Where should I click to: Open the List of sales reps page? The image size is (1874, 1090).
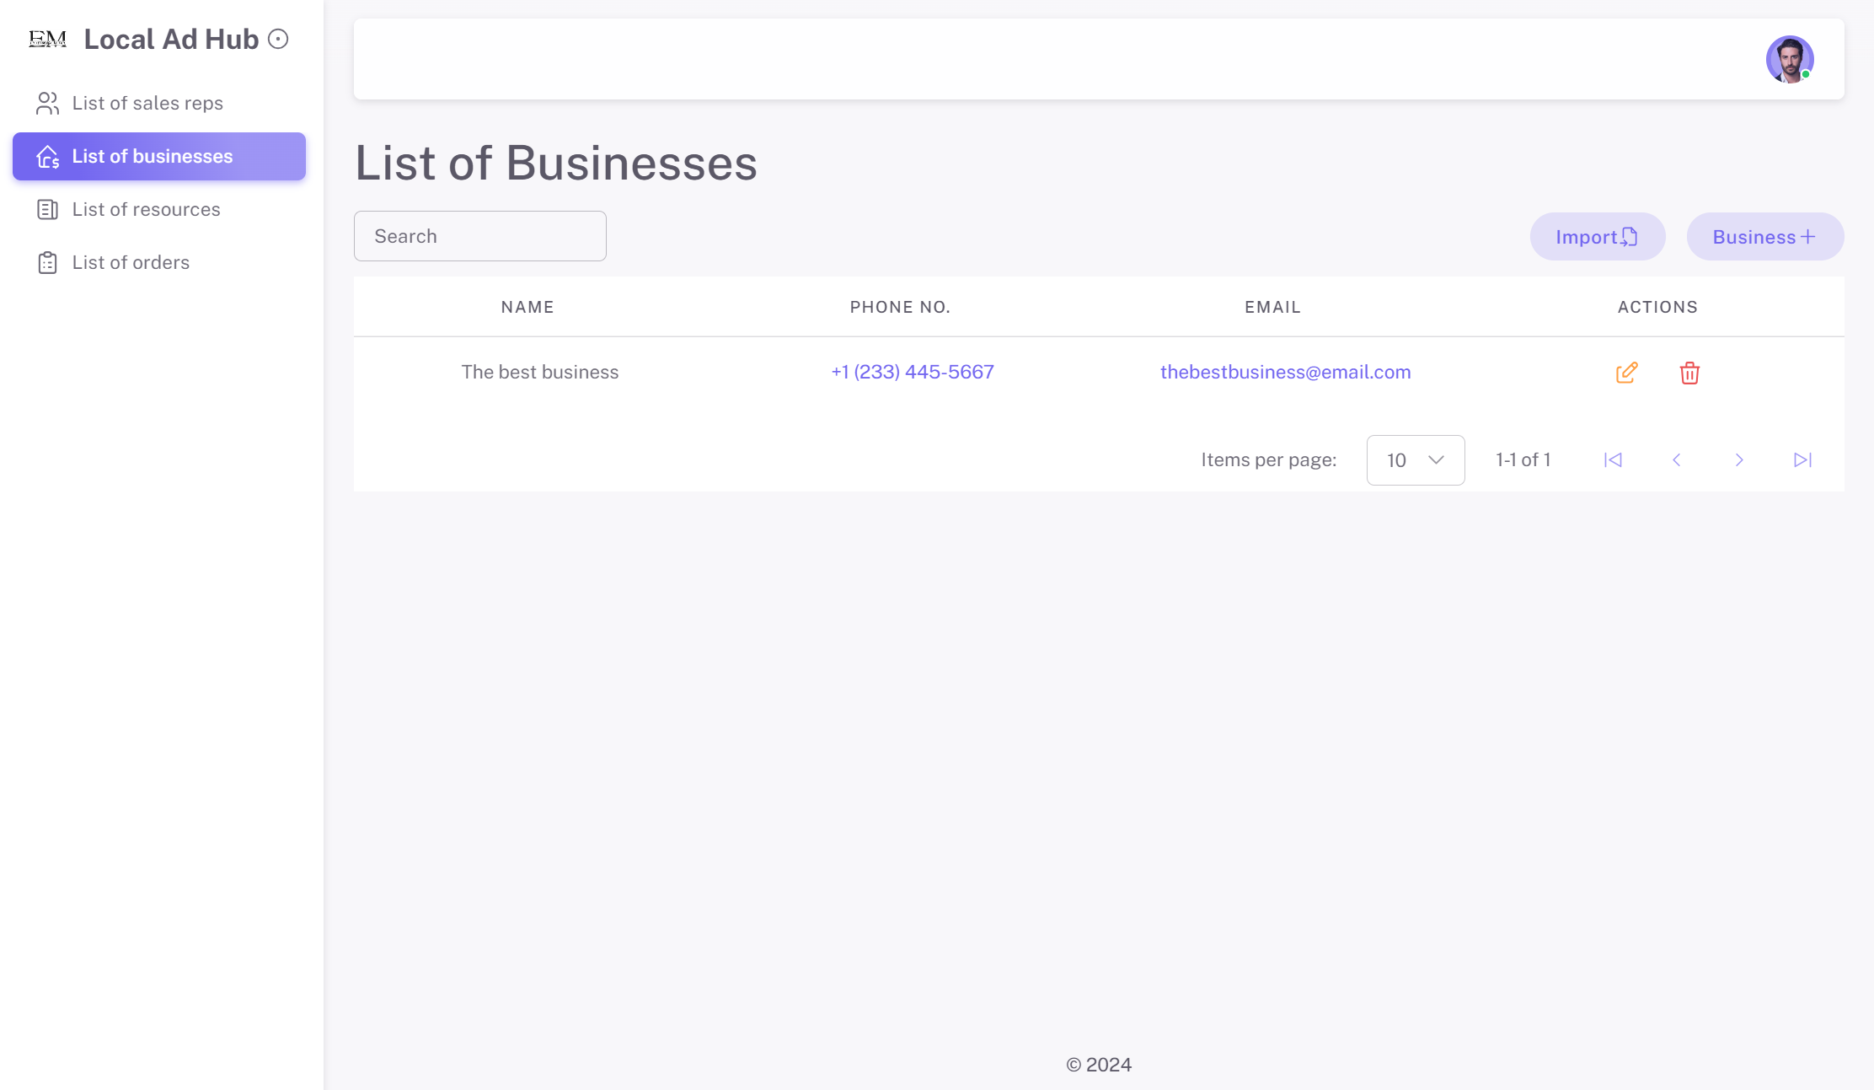tap(159, 103)
